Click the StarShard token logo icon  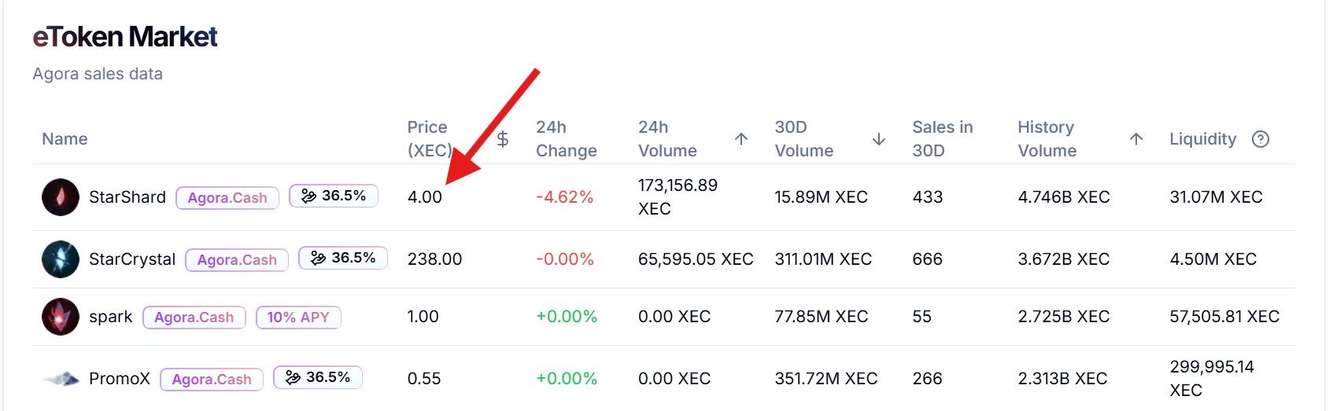tap(61, 197)
